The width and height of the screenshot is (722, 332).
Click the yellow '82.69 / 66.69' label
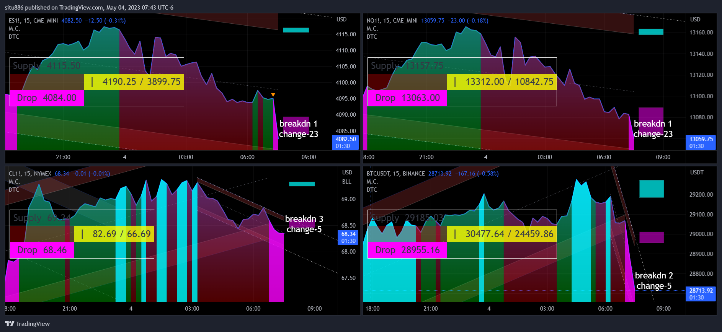click(x=114, y=234)
